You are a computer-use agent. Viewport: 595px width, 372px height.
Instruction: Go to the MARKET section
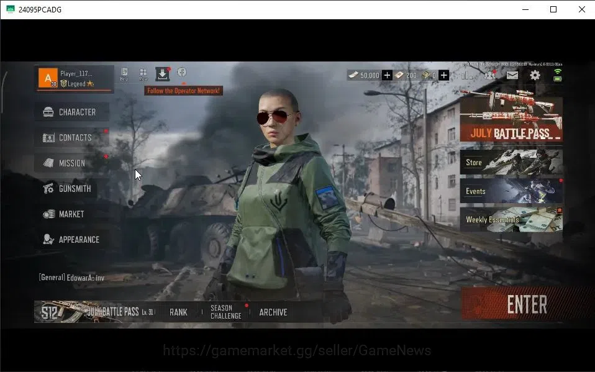click(71, 214)
